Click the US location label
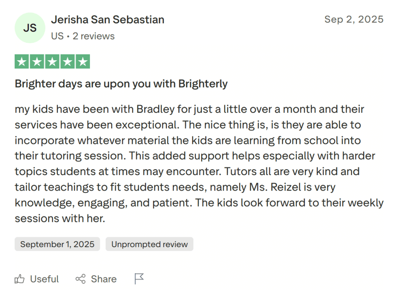 point(57,36)
